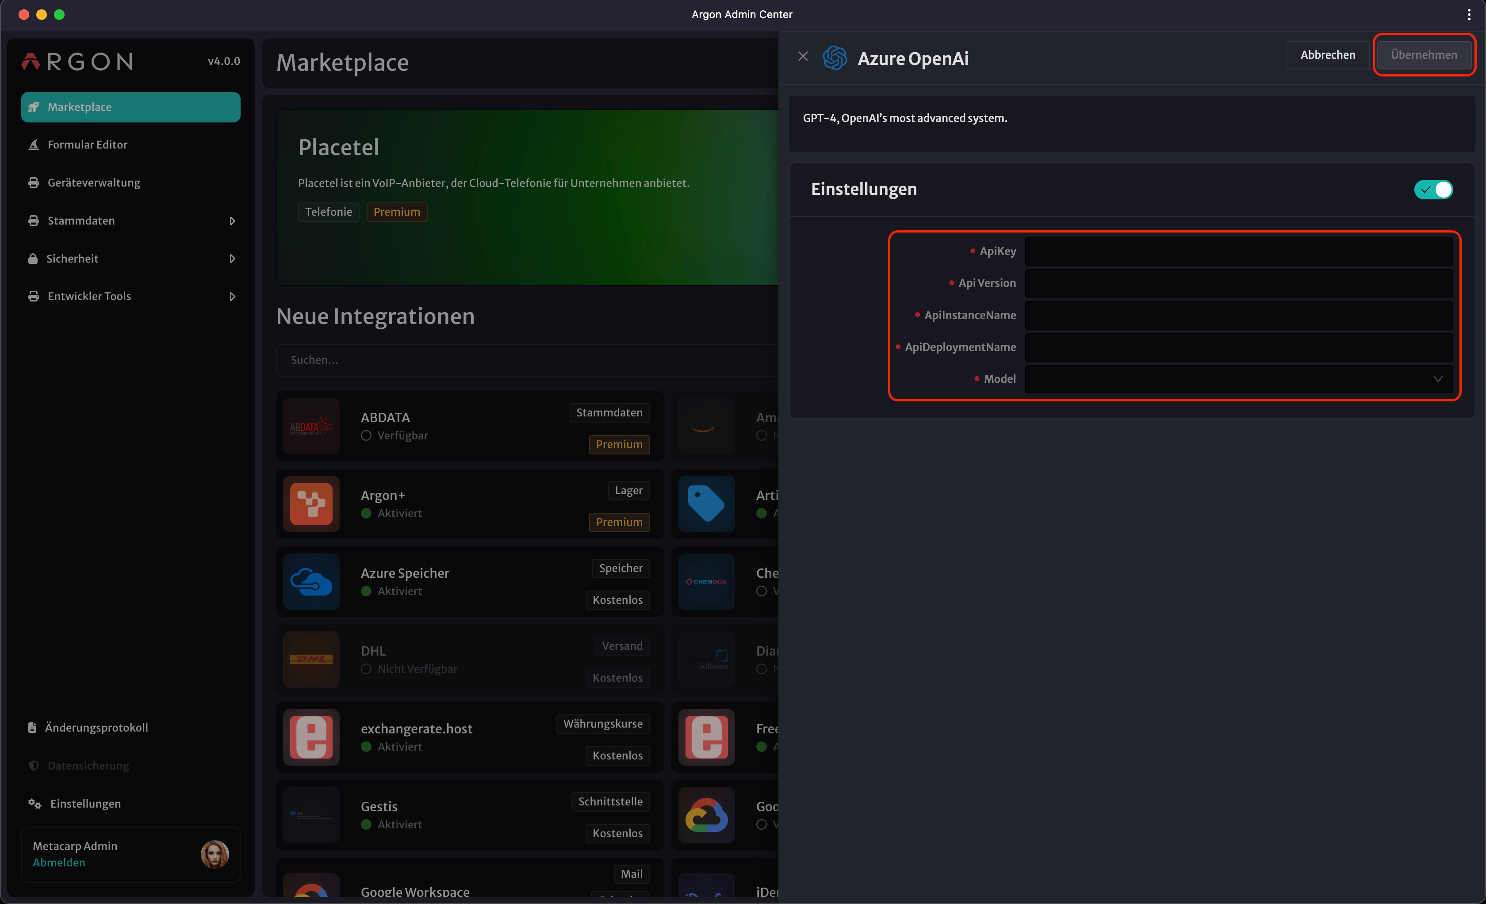Click the Azure OpenAi logo icon
Image resolution: width=1486 pixels, height=904 pixels.
click(x=835, y=58)
